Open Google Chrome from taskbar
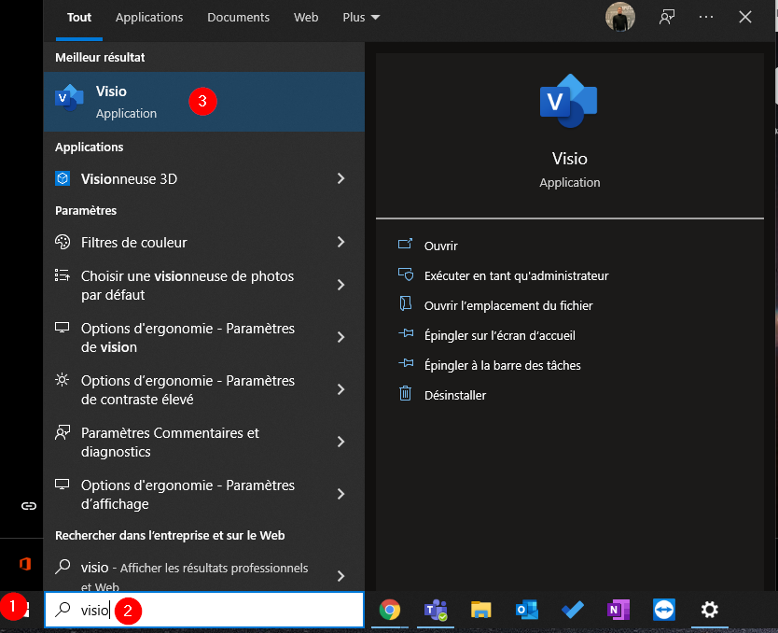Viewport: 778px width, 633px height. tap(390, 611)
